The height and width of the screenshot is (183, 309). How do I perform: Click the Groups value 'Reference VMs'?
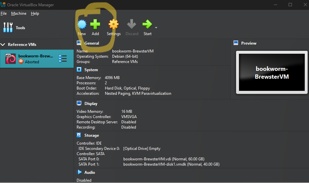coord(125,62)
